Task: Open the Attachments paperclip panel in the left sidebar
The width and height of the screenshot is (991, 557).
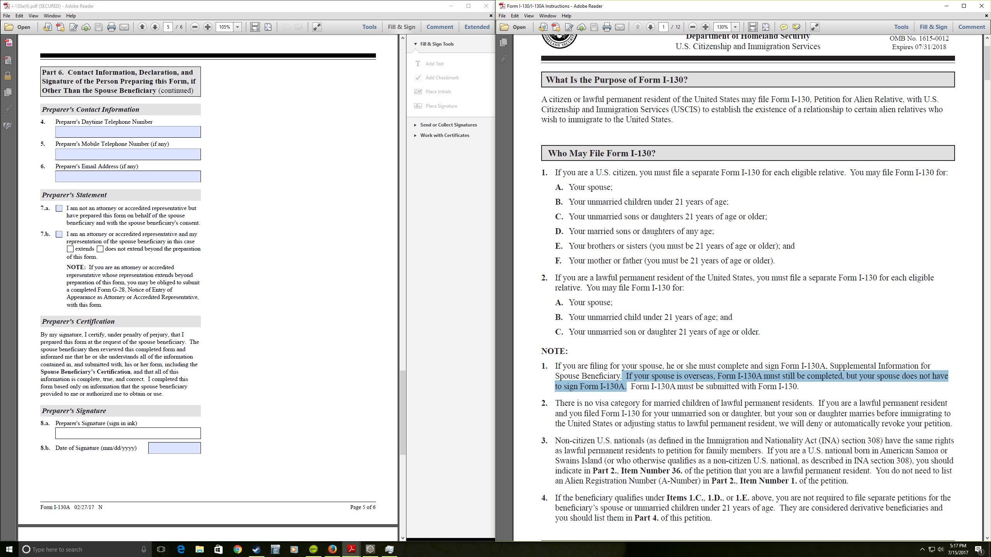Action: 8,109
